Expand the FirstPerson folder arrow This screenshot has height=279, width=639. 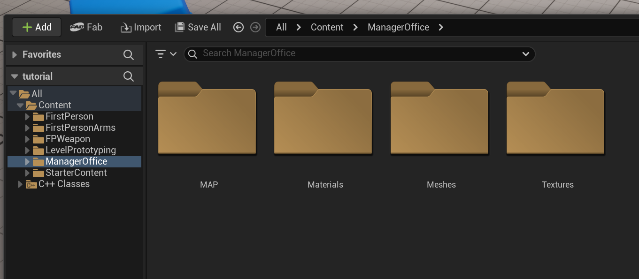27,116
